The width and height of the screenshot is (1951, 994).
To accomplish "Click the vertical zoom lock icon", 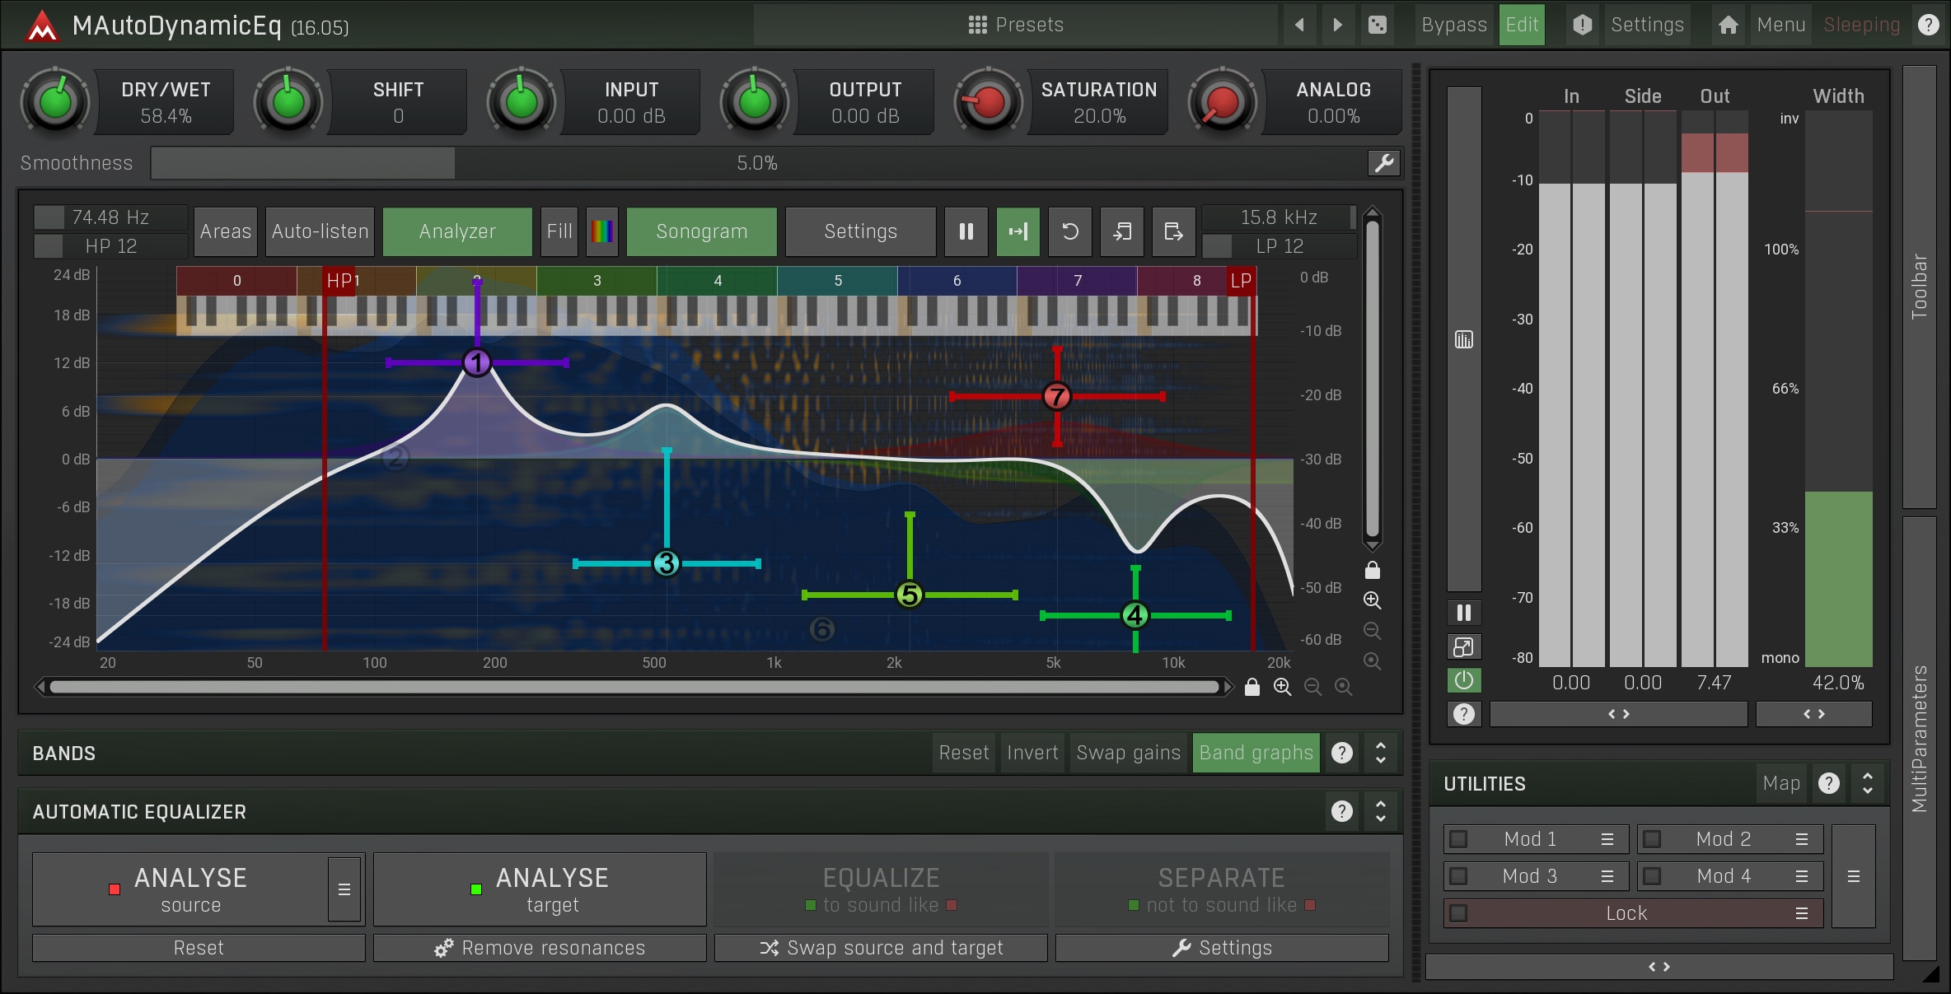I will (1372, 570).
